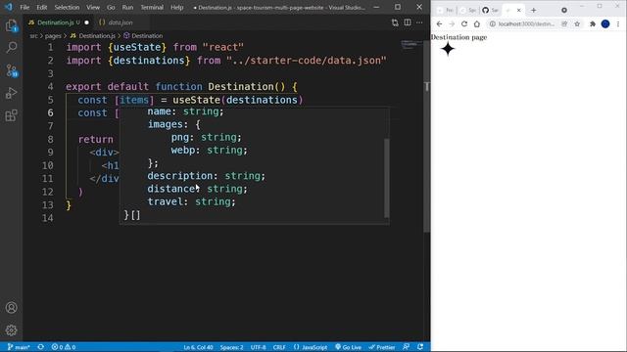Viewport: 627px width, 352px height.
Task: Switch to the Destination.js editor tab
Action: click(59, 22)
